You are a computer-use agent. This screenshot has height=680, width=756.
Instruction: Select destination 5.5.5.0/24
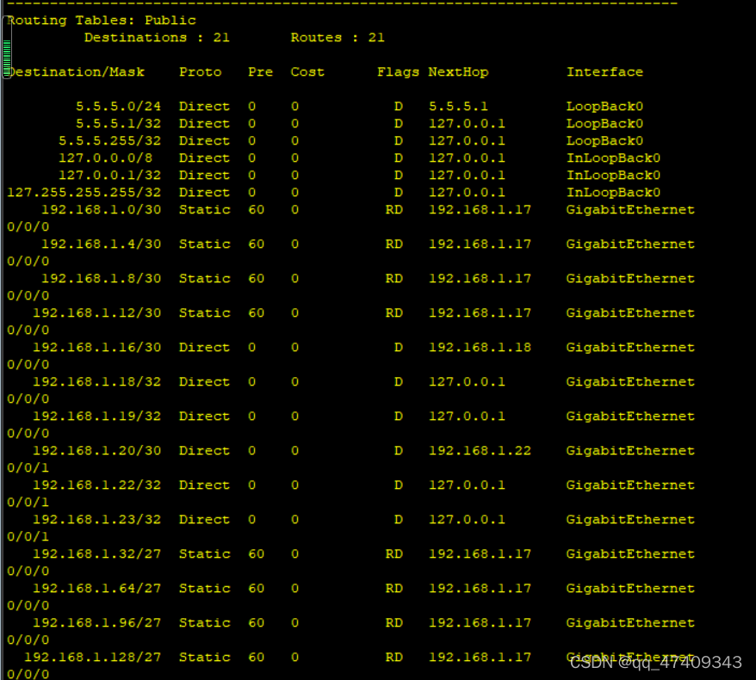(x=118, y=106)
